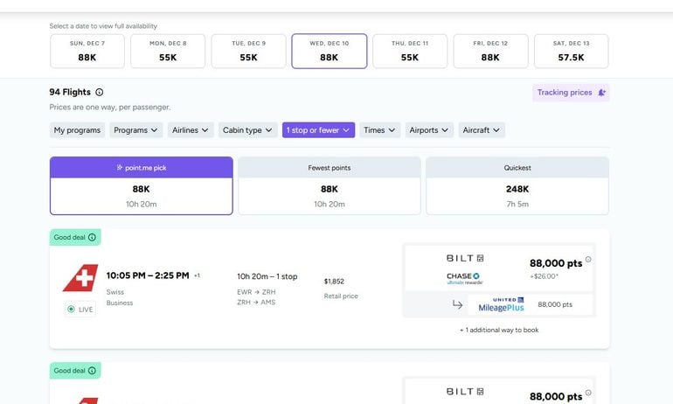Select Thu, Dec 11 date card

click(409, 51)
